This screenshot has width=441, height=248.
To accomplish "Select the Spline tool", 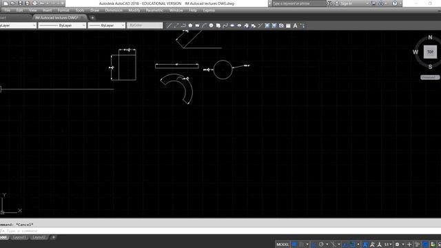I will coord(225,25).
